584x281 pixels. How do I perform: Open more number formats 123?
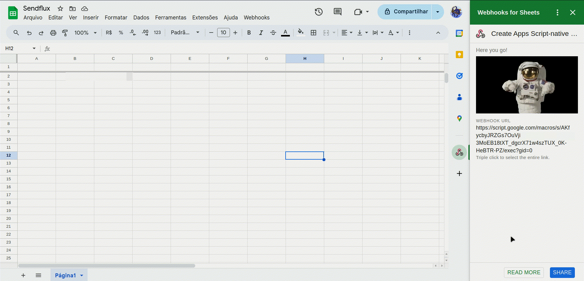157,33
